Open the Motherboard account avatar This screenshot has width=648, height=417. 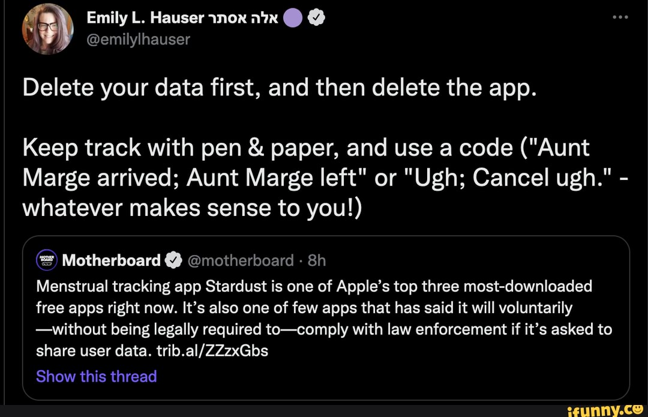coord(46,260)
